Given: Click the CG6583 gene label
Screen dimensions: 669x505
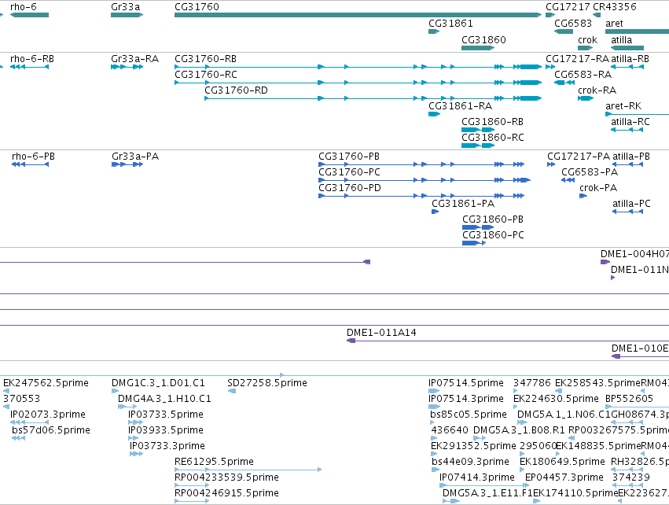Looking at the screenshot, I should tap(573, 24).
